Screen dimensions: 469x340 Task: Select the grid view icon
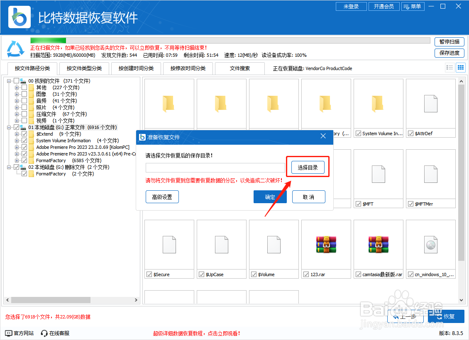pyautogui.click(x=460, y=67)
